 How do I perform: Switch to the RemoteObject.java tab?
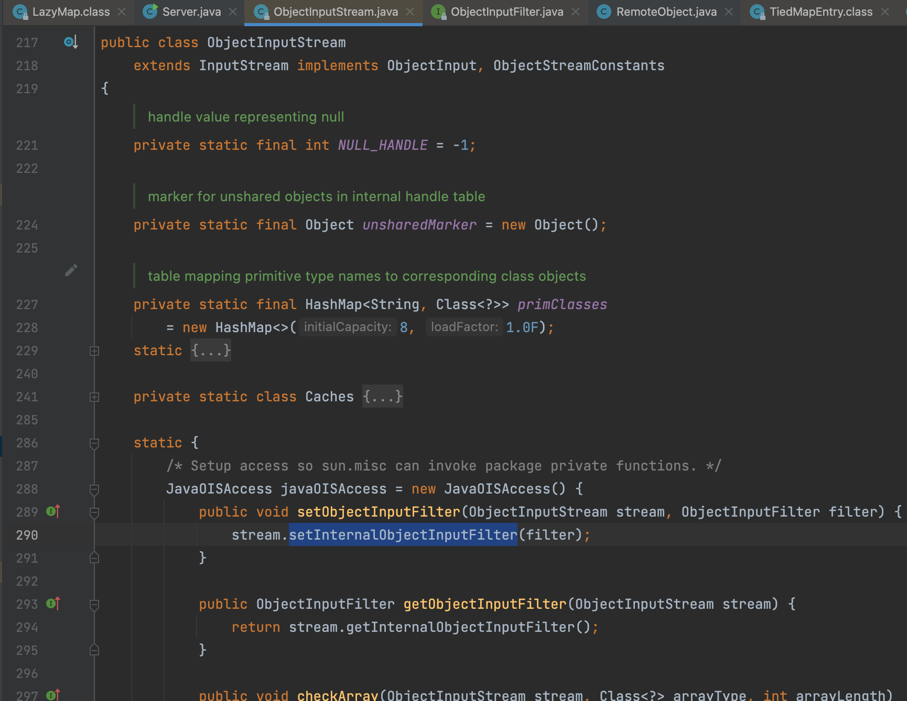666,12
